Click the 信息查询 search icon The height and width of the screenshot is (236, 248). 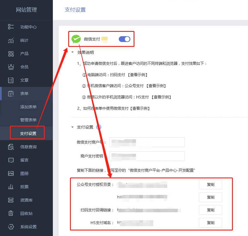tap(11, 147)
